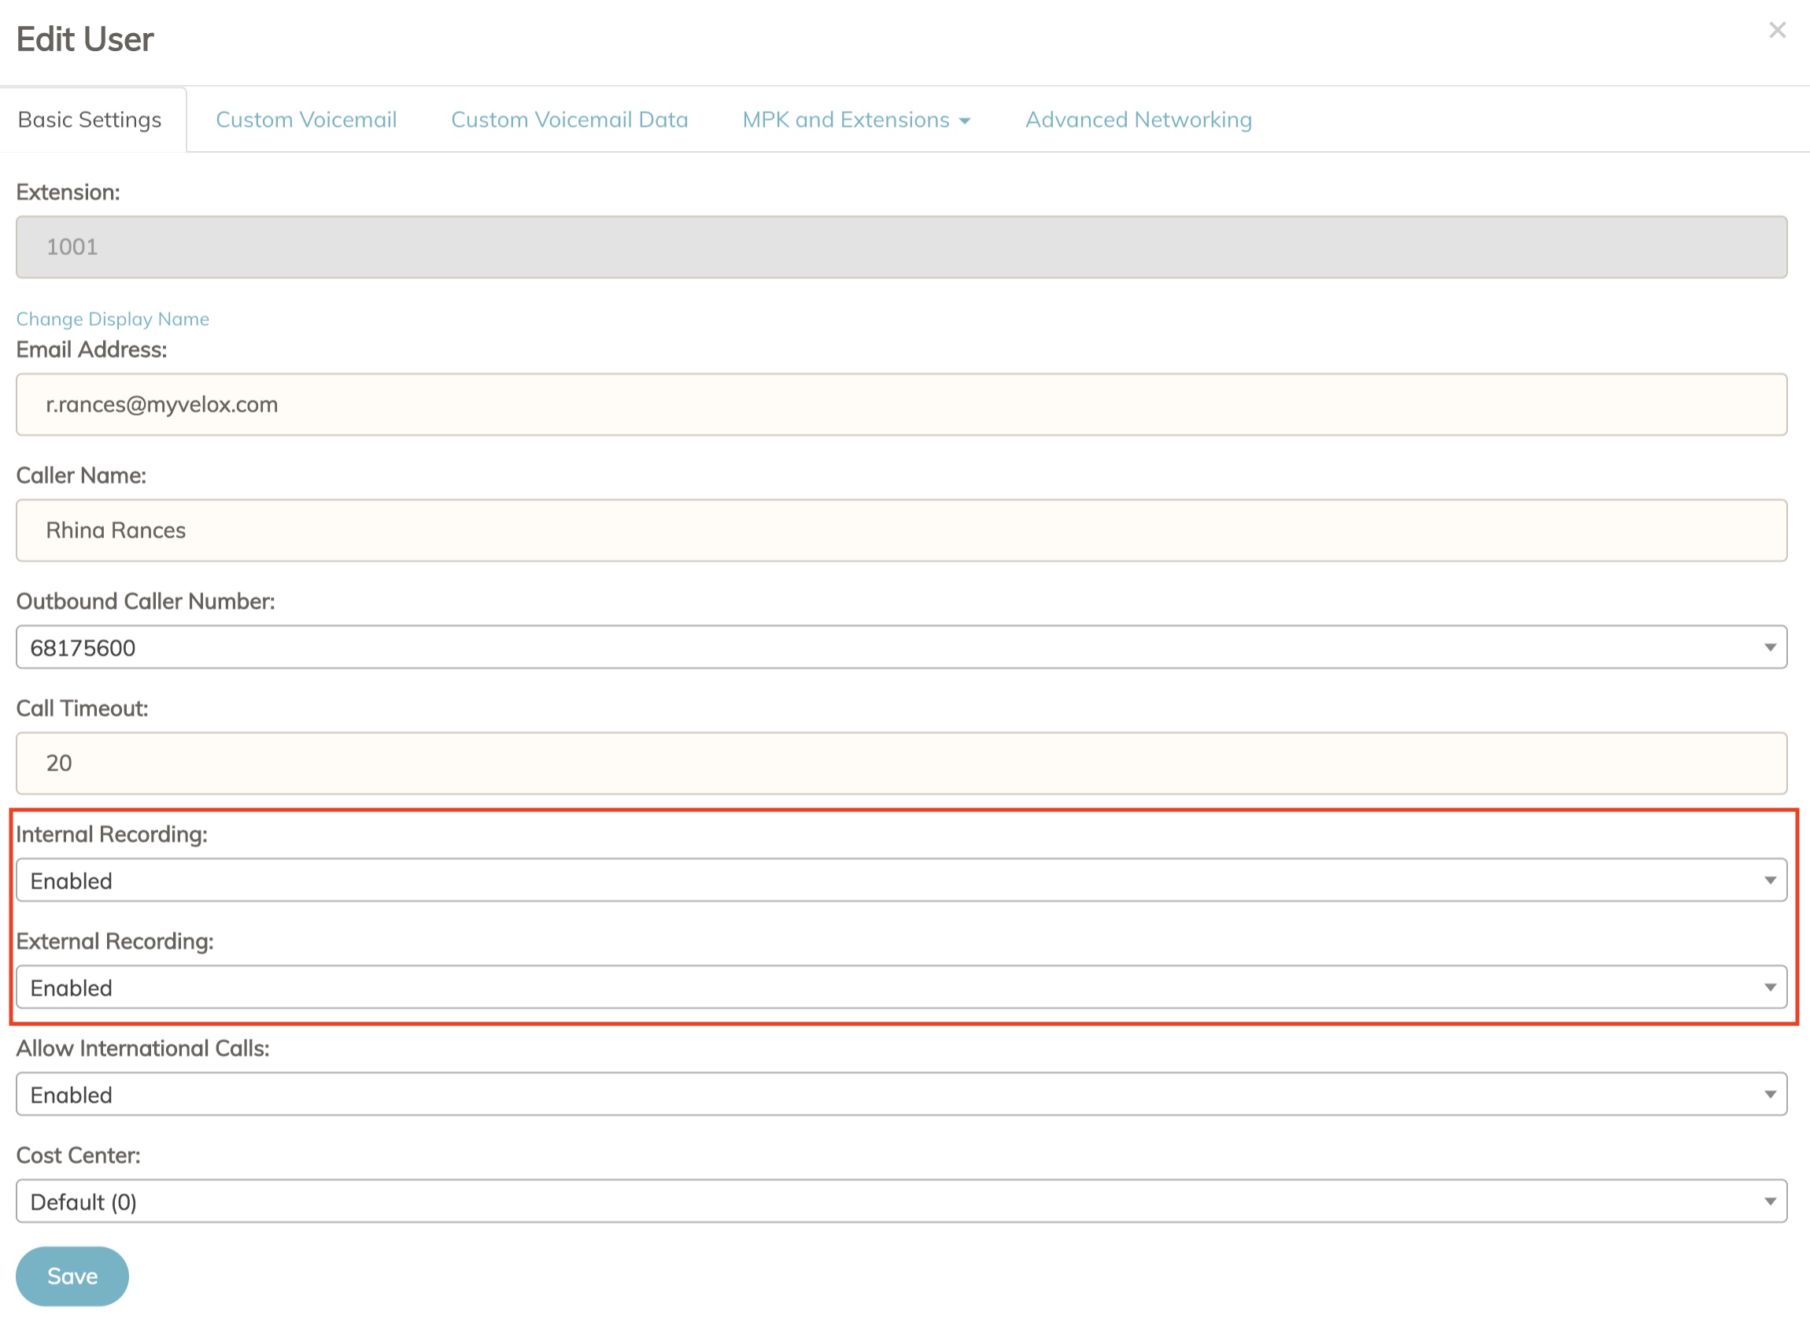Click the Email Address input field
The height and width of the screenshot is (1341, 1810).
pos(901,405)
